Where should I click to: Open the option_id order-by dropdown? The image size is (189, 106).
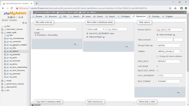[56, 29]
